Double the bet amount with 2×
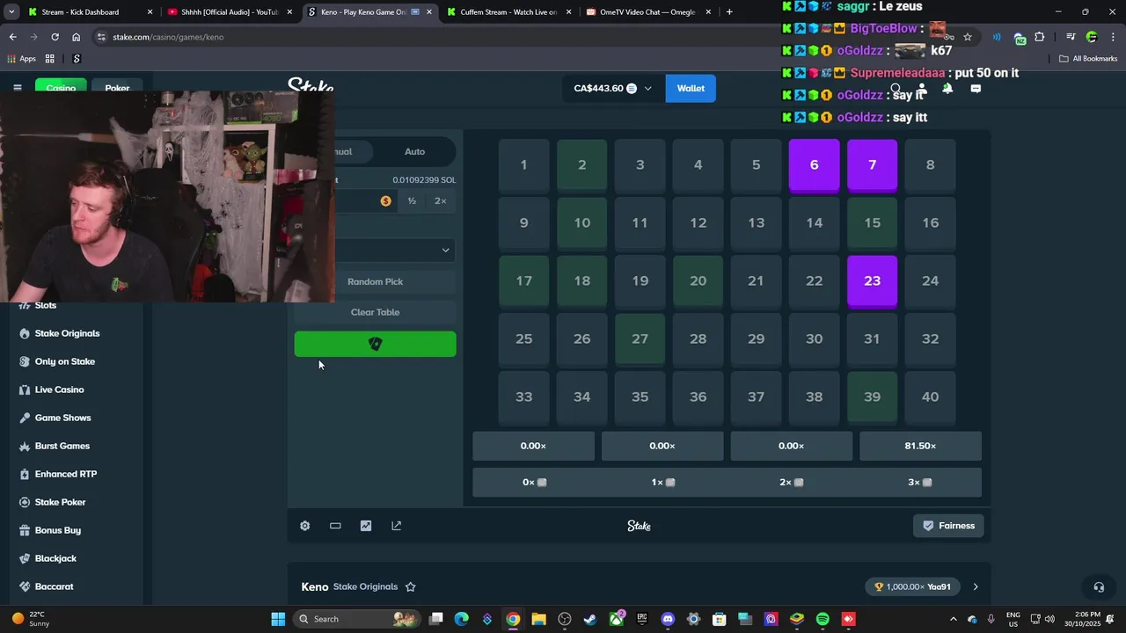The image size is (1126, 633). pos(441,201)
